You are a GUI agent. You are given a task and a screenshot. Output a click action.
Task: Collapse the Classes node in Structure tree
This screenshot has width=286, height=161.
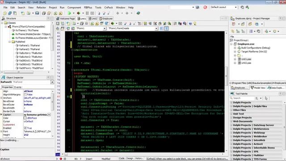tap(2, 23)
